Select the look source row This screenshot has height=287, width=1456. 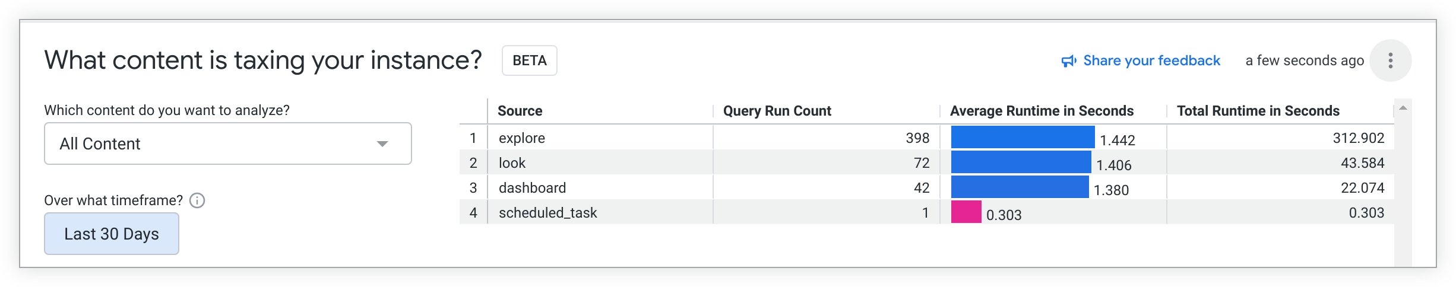[512, 163]
